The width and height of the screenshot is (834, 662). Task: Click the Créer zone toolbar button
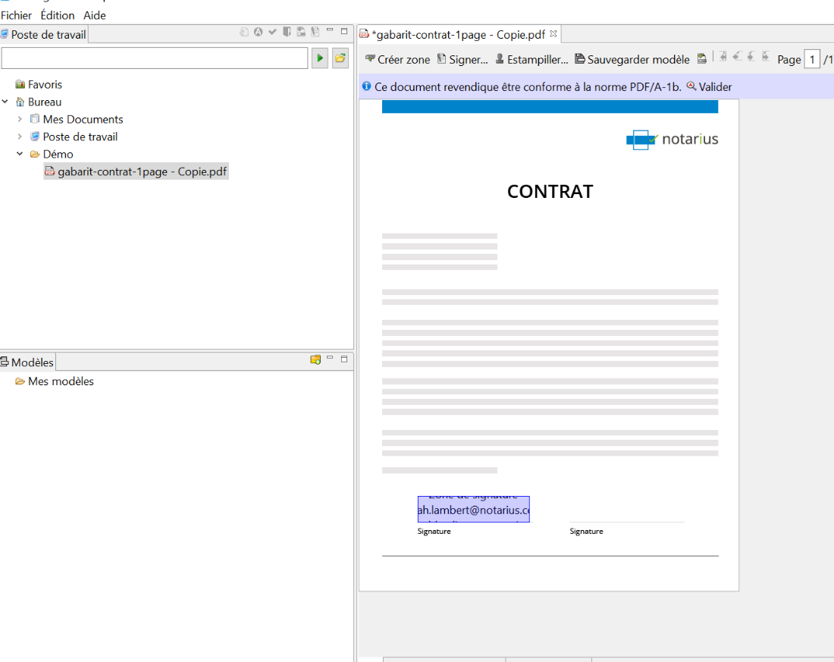pos(397,59)
